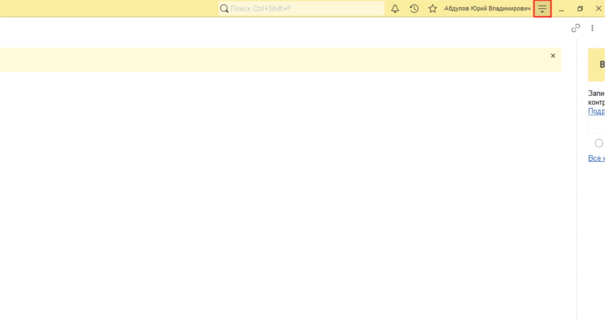Restore down the application window
Image resolution: width=605 pixels, height=323 pixels.
(x=580, y=9)
